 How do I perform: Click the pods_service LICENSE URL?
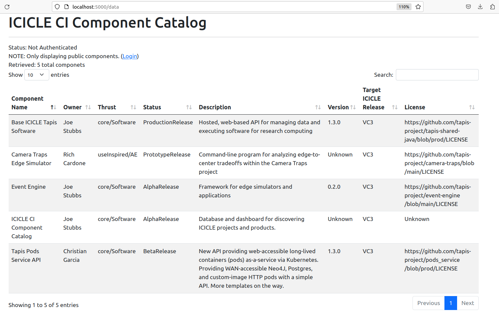tap(438, 260)
